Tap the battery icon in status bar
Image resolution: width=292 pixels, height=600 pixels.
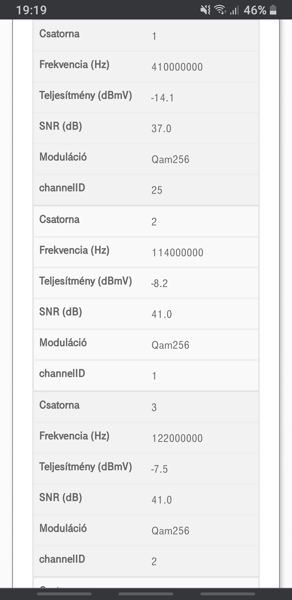[x=273, y=10]
